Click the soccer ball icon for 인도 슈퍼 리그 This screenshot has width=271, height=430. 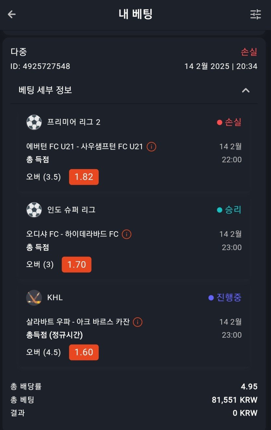(34, 210)
